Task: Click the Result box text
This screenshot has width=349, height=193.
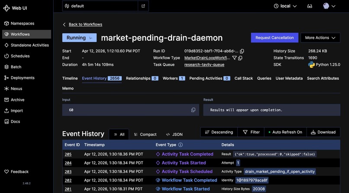Action: click(x=246, y=110)
